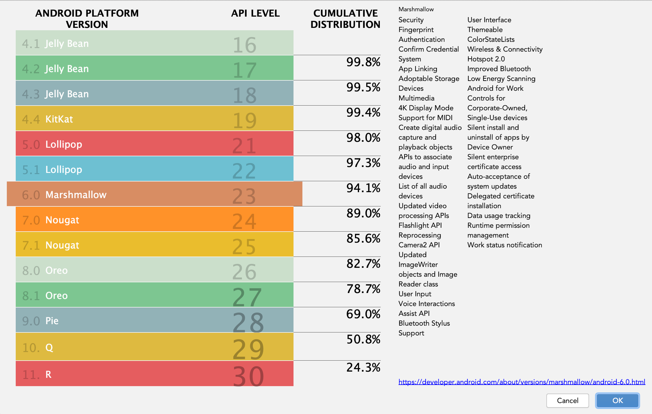Click the OK button

[617, 401]
